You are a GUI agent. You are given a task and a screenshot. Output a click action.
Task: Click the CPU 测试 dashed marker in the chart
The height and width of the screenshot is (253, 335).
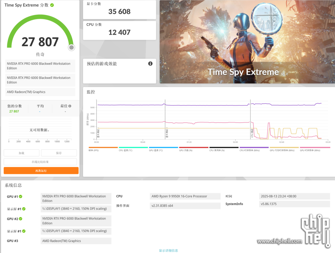(x=250, y=120)
